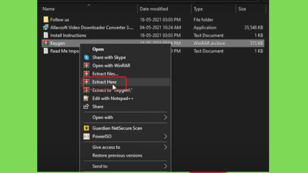Select Extract to Keygen\ entry
The height and width of the screenshot is (173, 308).
[112, 90]
